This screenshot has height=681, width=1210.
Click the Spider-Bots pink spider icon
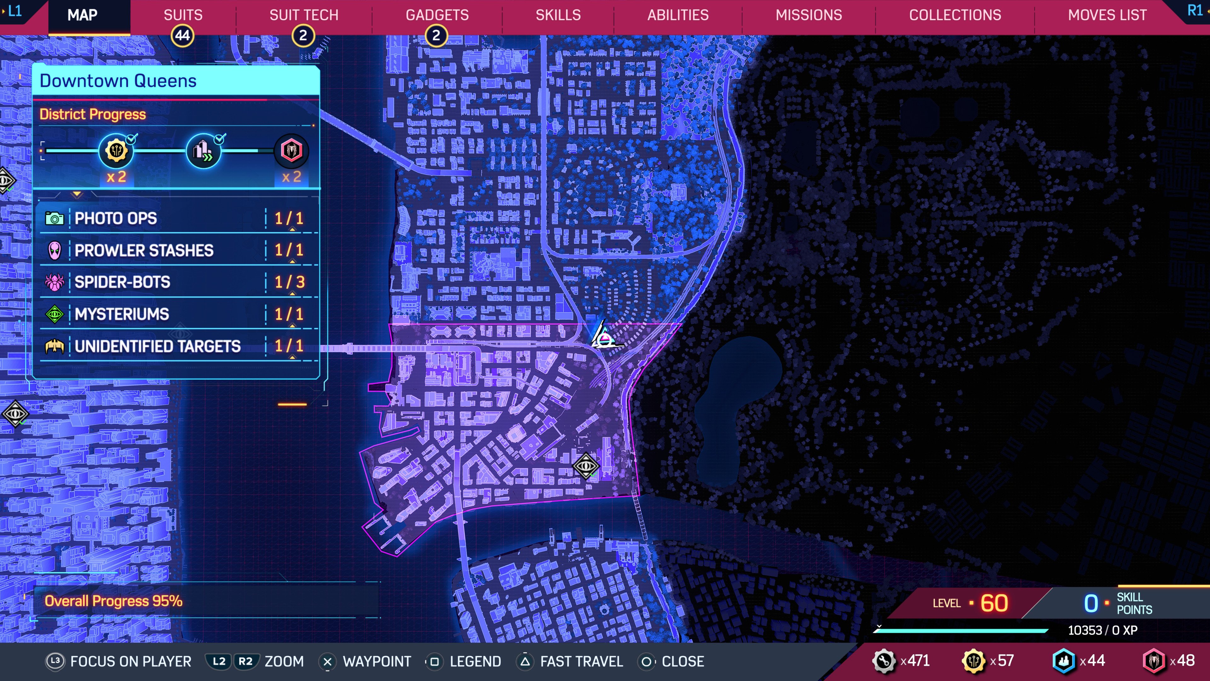pos(55,282)
